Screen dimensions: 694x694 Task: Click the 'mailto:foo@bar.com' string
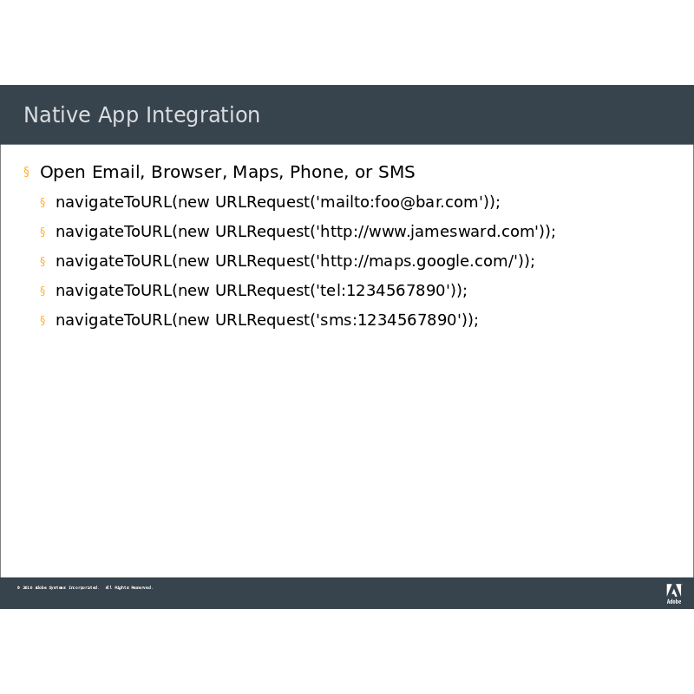tap(400, 202)
